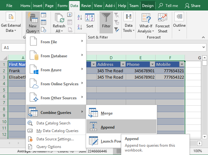Choose Data Catalog Search
This screenshot has width=208, height=155.
56,123
